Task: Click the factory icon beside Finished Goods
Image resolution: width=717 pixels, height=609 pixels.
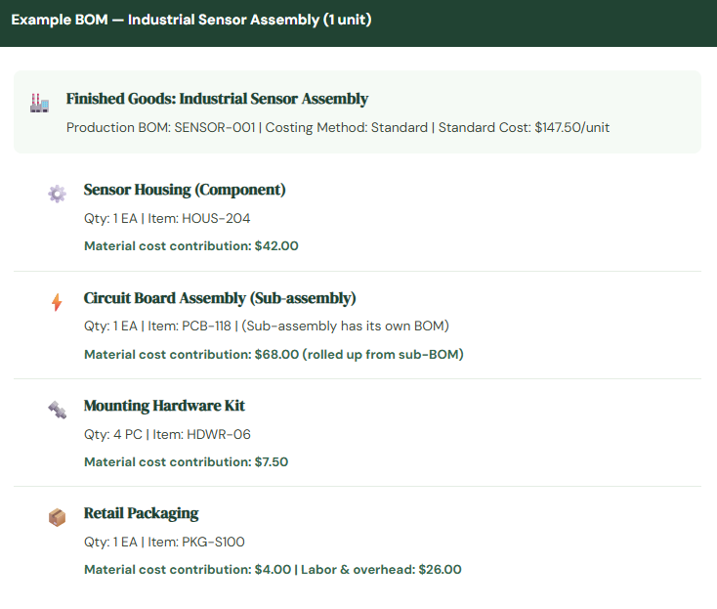Action: (x=39, y=103)
